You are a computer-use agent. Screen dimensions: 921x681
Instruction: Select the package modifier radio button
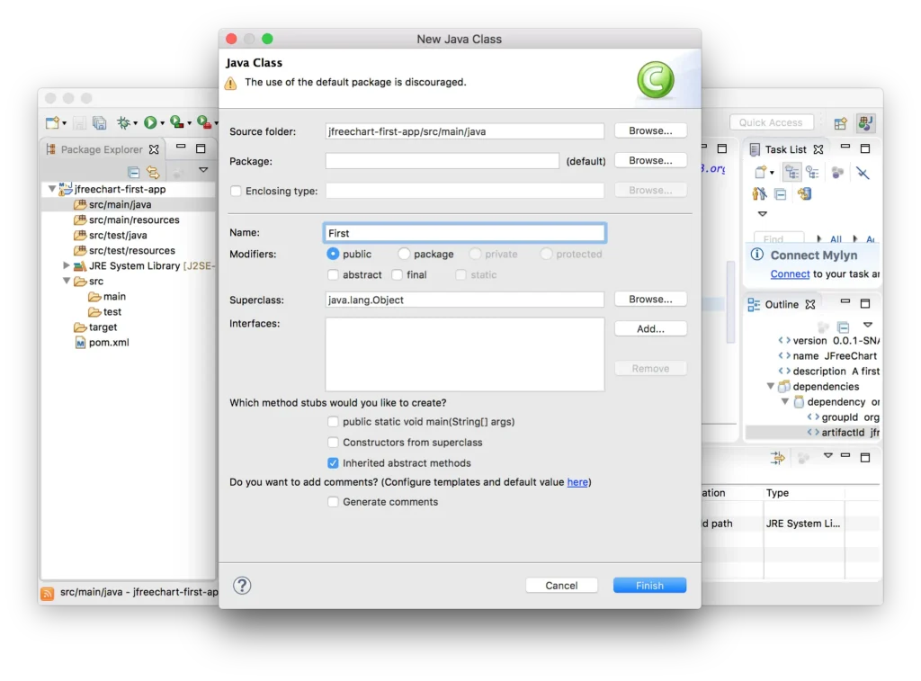[405, 255]
